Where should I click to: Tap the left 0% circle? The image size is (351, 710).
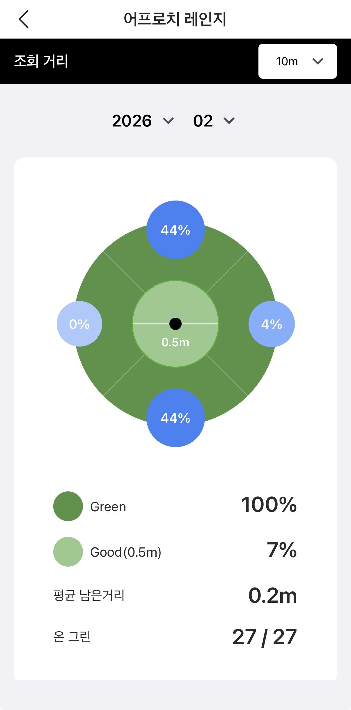[x=79, y=324]
